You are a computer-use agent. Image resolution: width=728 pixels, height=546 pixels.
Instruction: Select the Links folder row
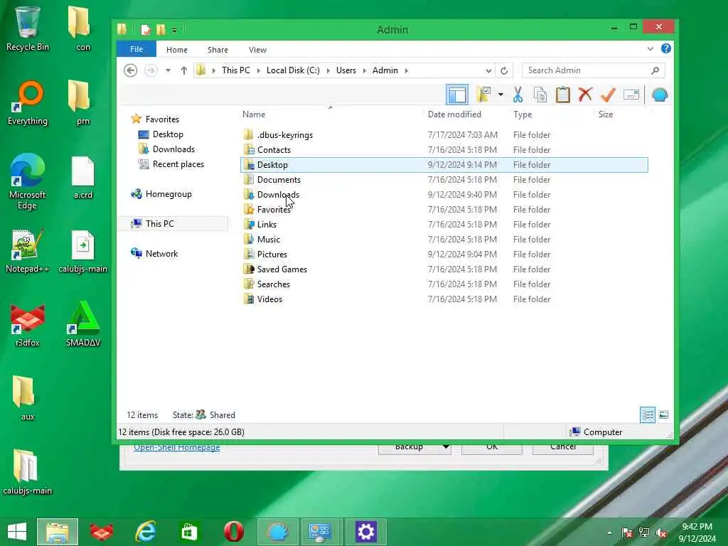tap(444, 225)
